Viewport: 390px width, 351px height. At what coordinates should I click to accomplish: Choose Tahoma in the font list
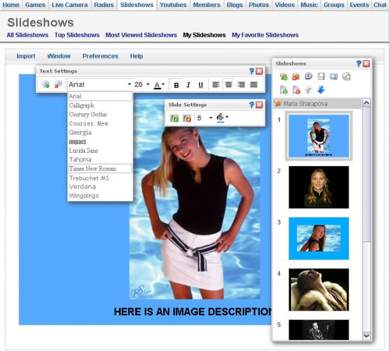click(x=100, y=160)
